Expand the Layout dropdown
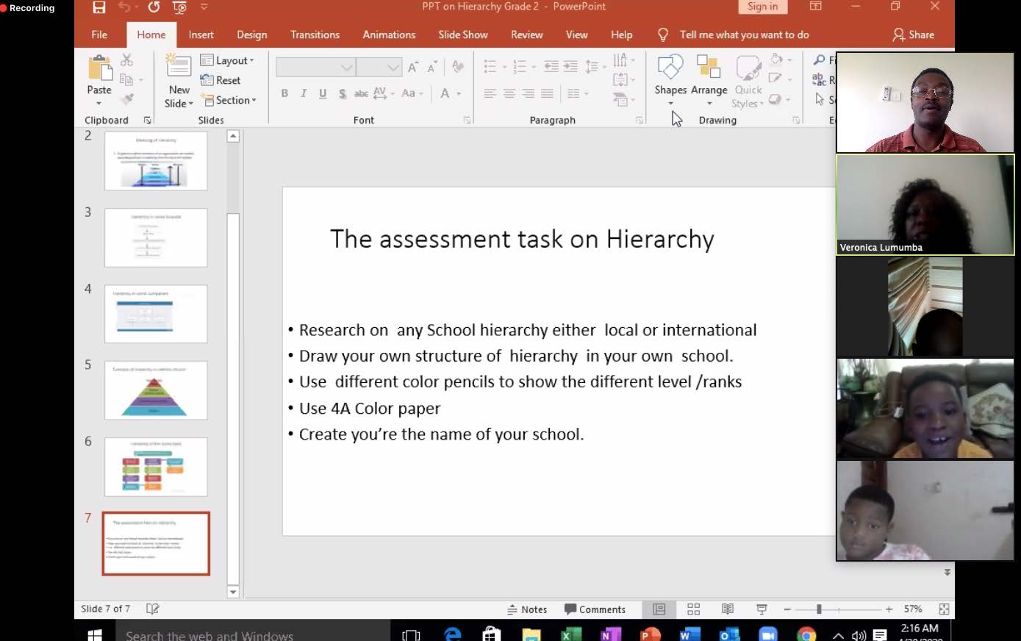 tap(228, 60)
